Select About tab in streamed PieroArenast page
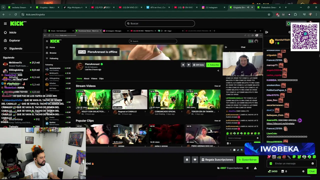 click(x=86, y=78)
